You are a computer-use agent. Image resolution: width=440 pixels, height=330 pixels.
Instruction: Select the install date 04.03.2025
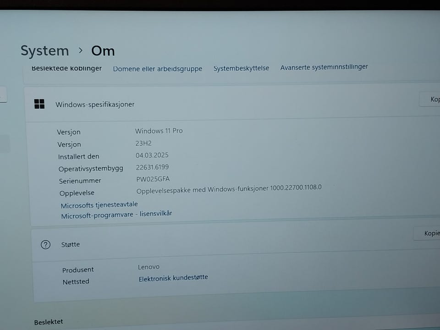coord(152,155)
